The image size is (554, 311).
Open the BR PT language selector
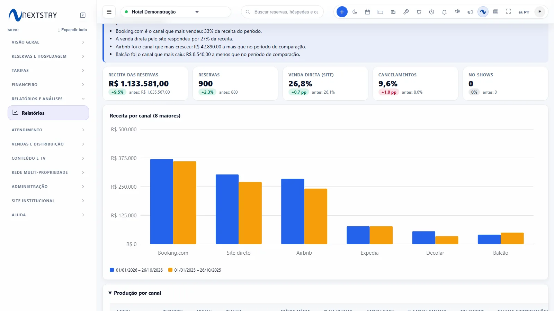524,12
